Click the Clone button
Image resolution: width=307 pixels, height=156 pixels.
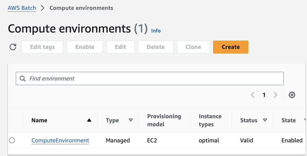[193, 47]
